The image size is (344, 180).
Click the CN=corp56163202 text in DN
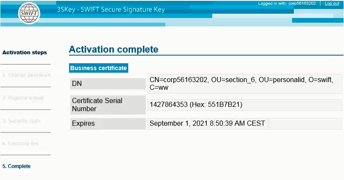[x=178, y=80]
